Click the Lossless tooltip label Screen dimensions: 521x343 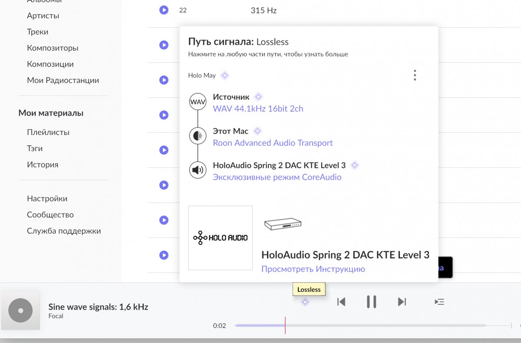tap(309, 290)
